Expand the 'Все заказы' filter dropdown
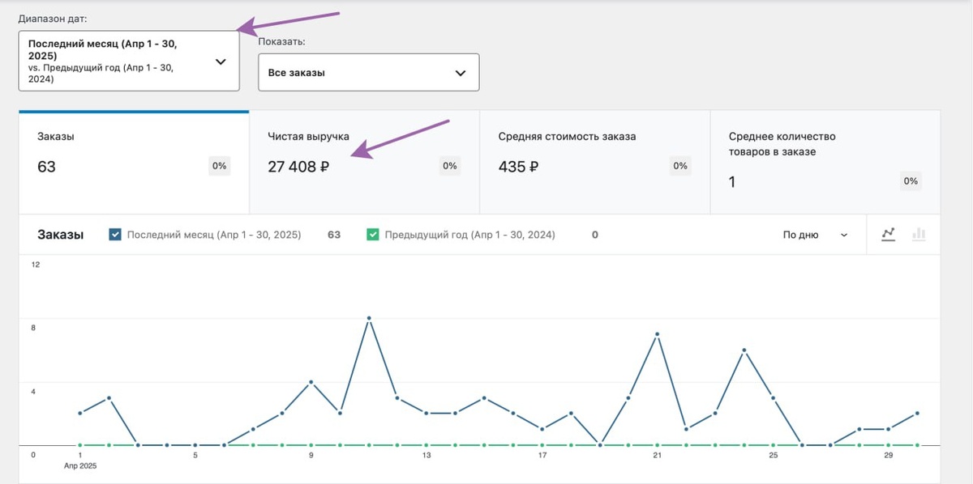Viewport: 973px width, 484px height. coord(368,73)
